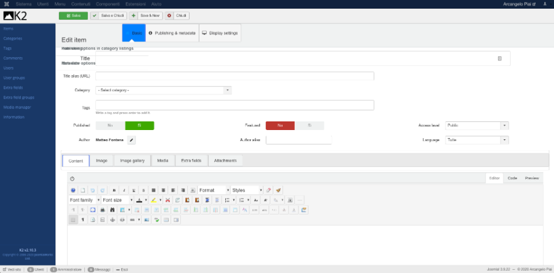Open Media manager in the K2 sidebar
Viewport: 554px width, 273px height.
(x=17, y=107)
